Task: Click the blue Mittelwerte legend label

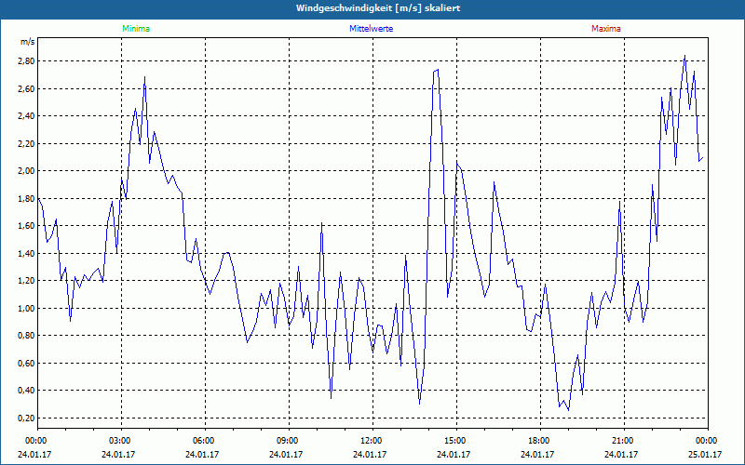Action: coord(371,29)
